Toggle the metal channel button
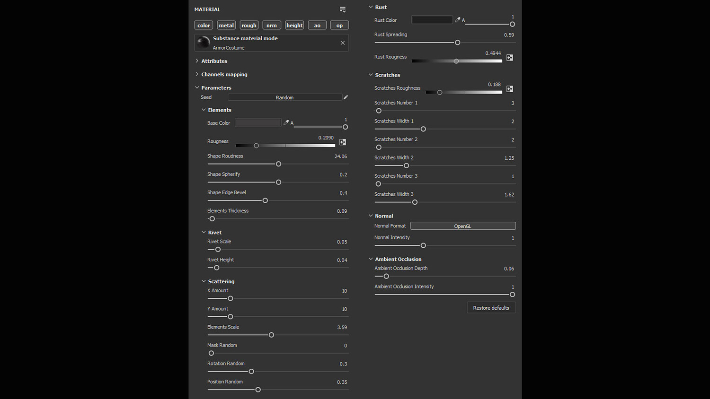This screenshot has height=399, width=710. (x=226, y=26)
